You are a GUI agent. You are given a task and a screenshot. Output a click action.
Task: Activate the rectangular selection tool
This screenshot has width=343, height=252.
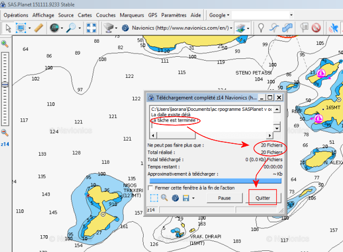pos(21,28)
